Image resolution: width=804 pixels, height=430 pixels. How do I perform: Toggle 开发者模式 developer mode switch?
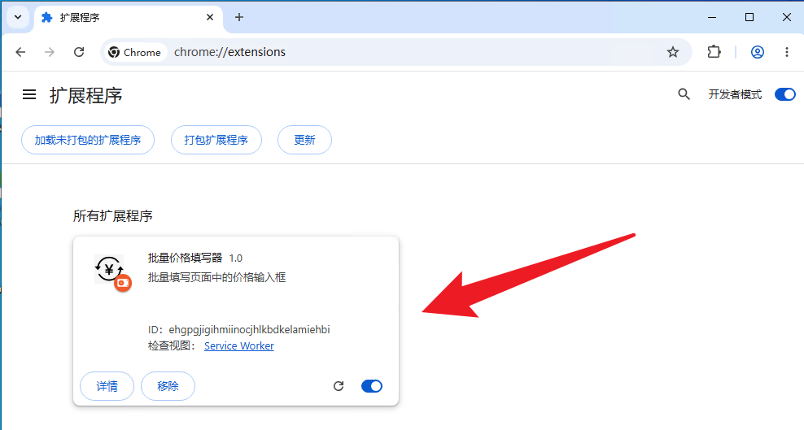[x=784, y=94]
